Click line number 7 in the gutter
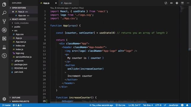This screenshot has height=107, width=191. (x=45, y=33)
